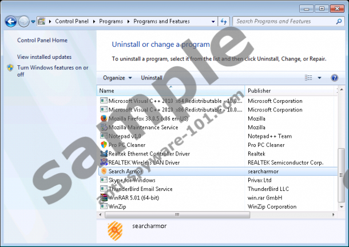The width and height of the screenshot is (349, 247).
Task: Open Turn Windows features on or off
Action: point(53,70)
